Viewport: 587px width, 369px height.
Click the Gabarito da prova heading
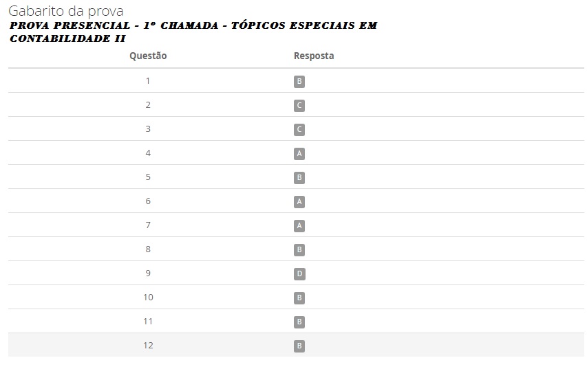point(66,12)
